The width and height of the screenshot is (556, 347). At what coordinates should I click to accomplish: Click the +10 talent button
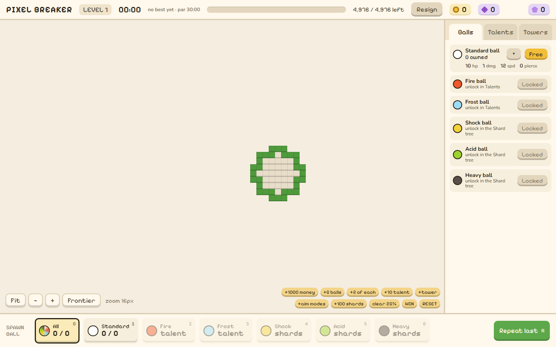pos(397,292)
